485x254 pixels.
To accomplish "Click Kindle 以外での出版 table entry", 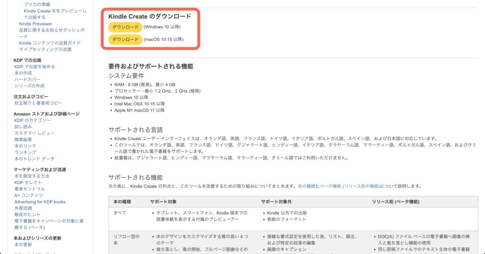I will [287, 213].
